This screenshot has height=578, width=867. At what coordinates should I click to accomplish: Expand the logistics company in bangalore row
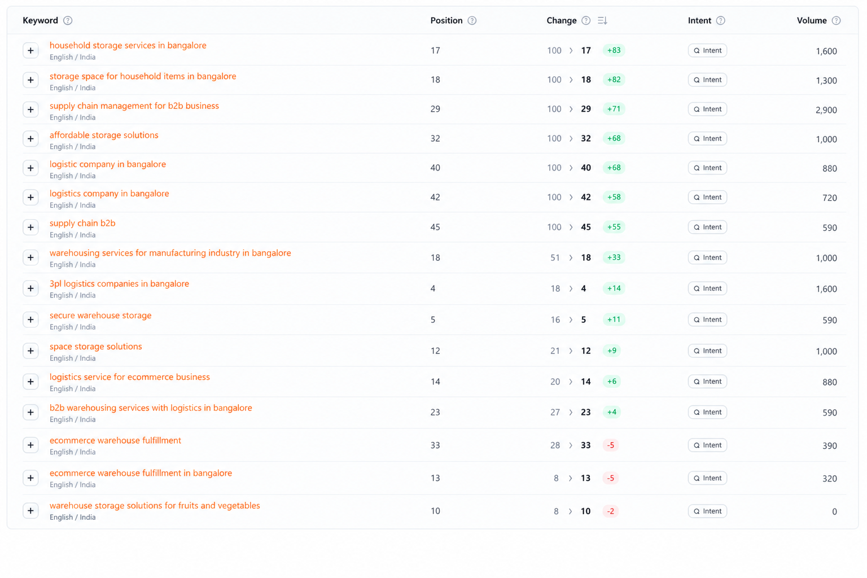(30, 198)
